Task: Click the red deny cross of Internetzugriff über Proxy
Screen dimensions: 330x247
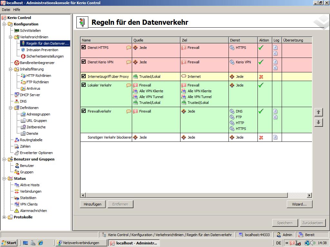Action: [x=261, y=77]
